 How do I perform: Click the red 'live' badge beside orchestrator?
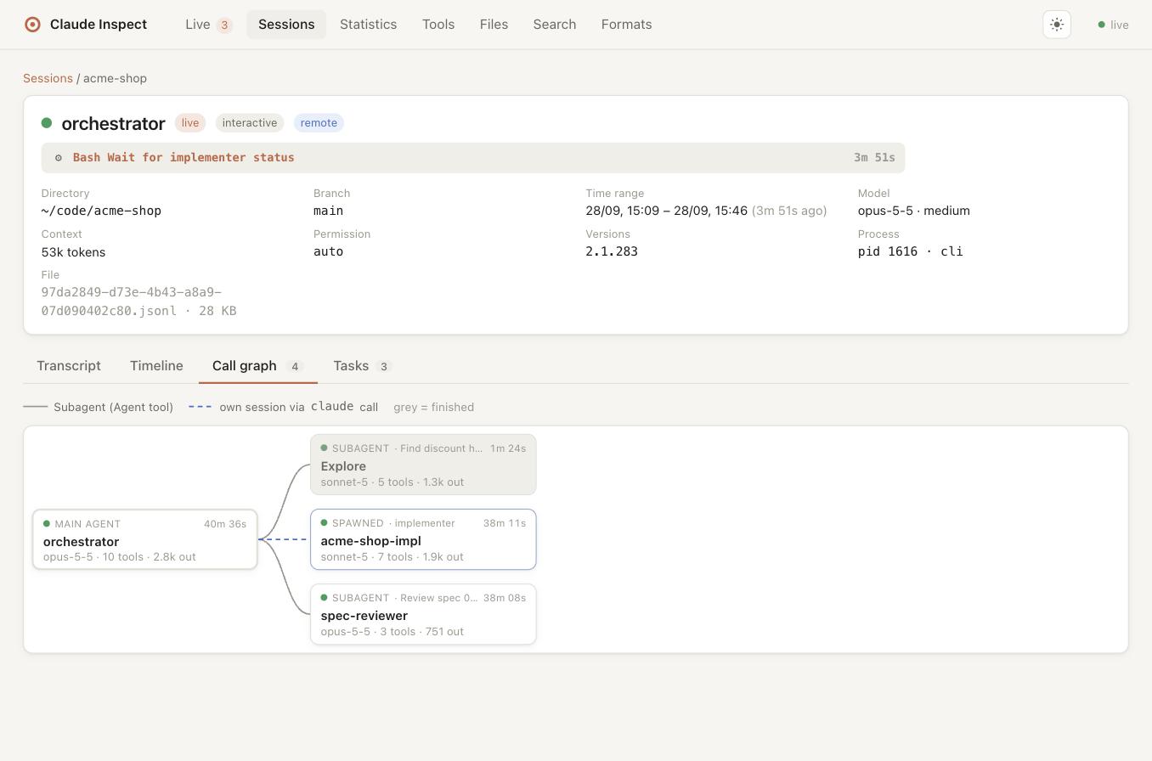(x=190, y=123)
